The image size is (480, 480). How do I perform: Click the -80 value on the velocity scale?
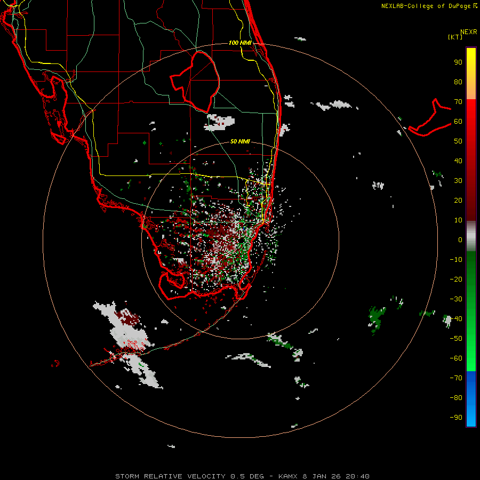[x=456, y=398]
